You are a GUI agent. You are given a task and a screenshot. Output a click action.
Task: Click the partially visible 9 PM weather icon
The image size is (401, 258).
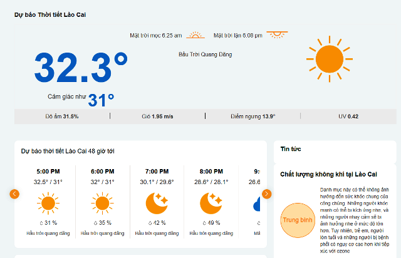click(x=257, y=204)
